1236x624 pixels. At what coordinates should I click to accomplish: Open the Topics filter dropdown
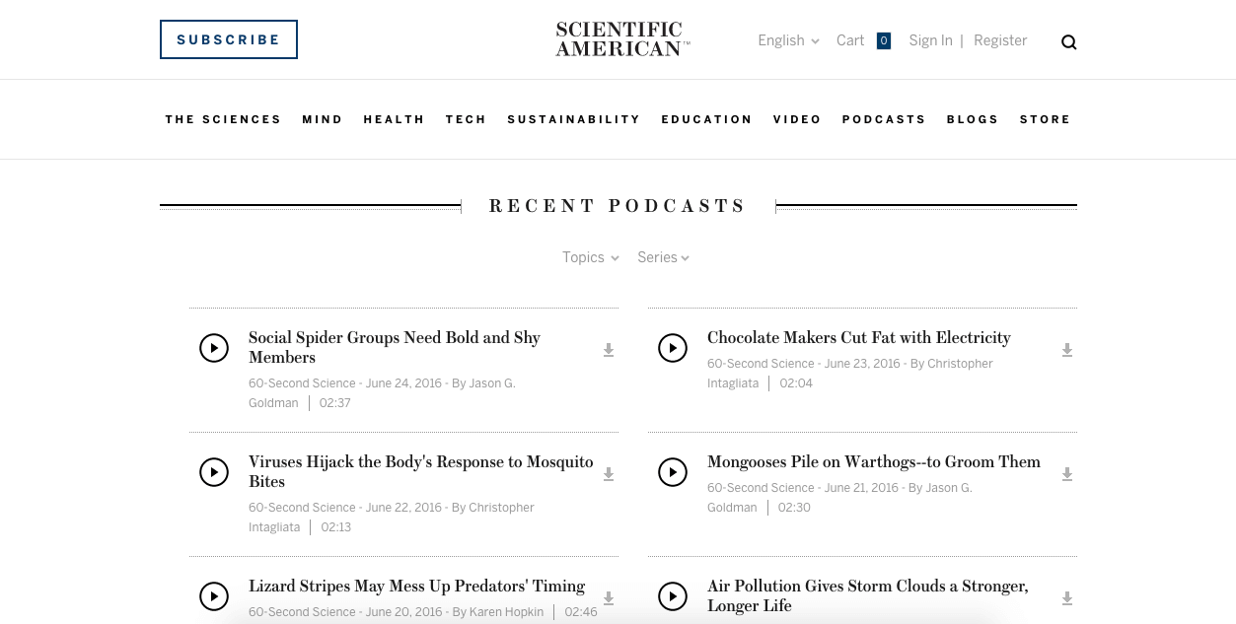(591, 257)
